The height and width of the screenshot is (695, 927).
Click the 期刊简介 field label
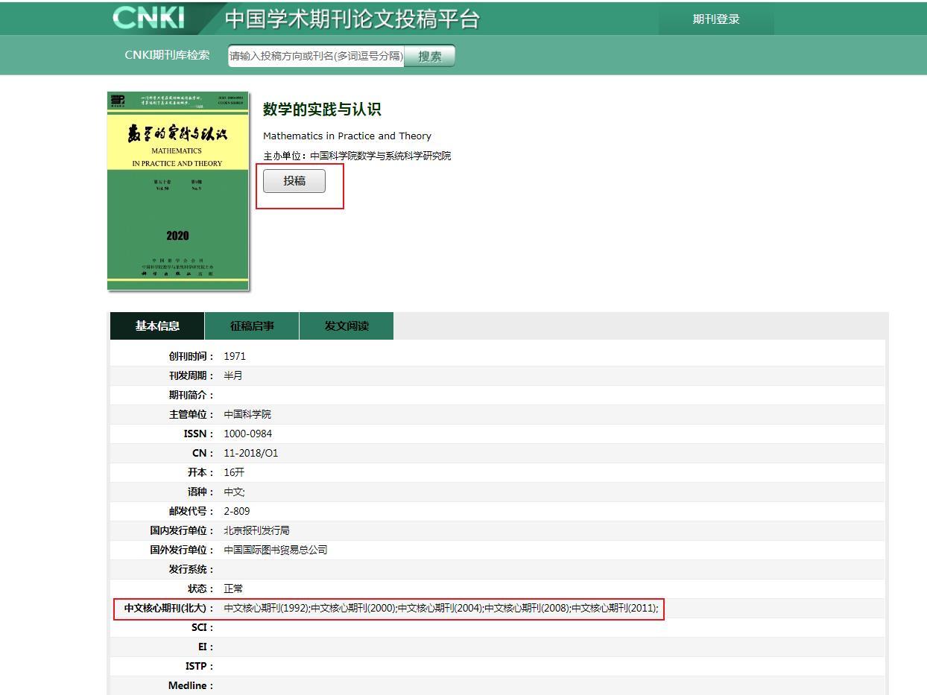point(192,395)
